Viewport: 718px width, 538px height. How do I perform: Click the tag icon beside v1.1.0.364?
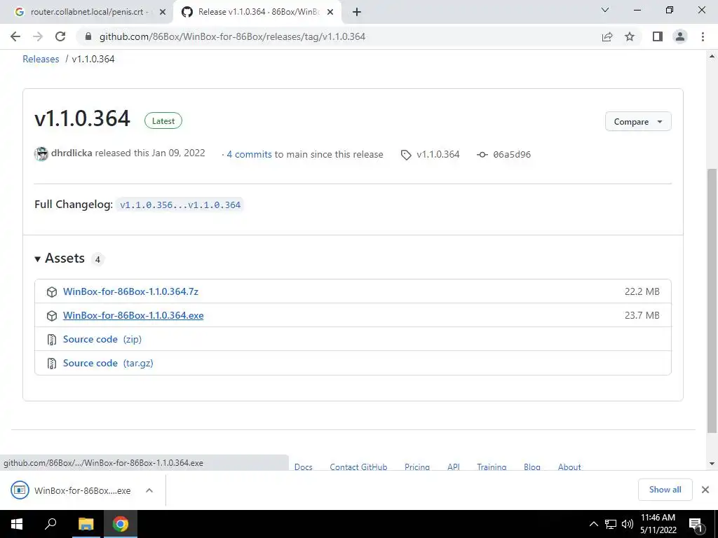click(406, 155)
